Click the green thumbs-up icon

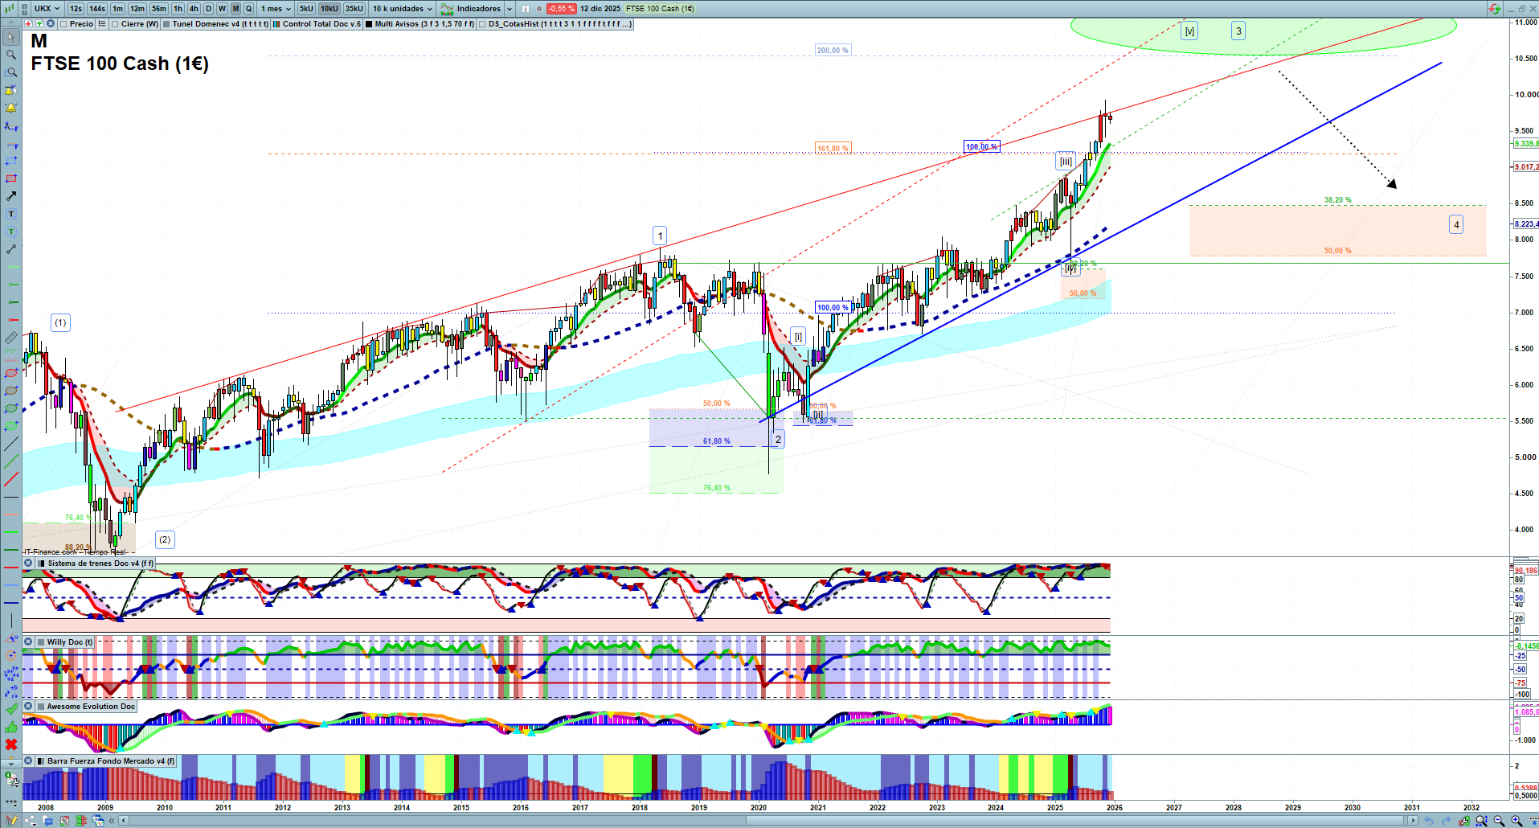pyautogui.click(x=11, y=727)
